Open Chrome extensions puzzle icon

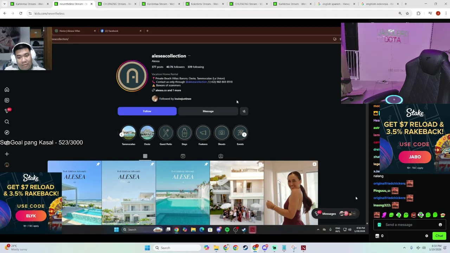(418, 13)
